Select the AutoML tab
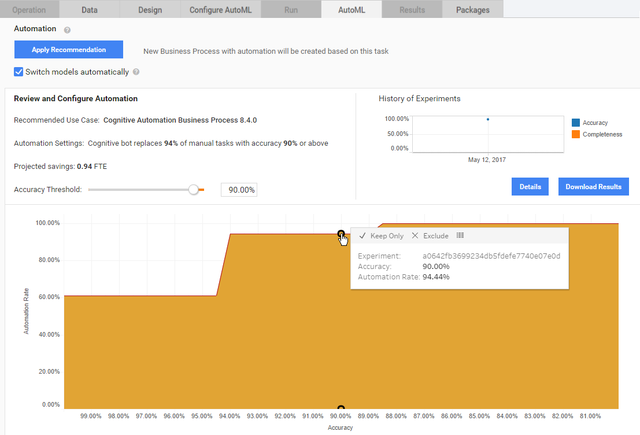The height and width of the screenshot is (435, 640). pos(352,10)
